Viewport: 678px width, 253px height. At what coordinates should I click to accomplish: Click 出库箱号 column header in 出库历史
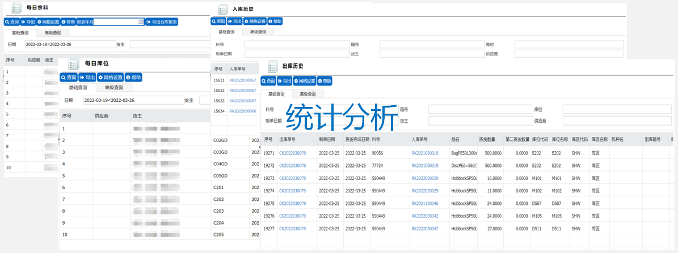coord(652,139)
